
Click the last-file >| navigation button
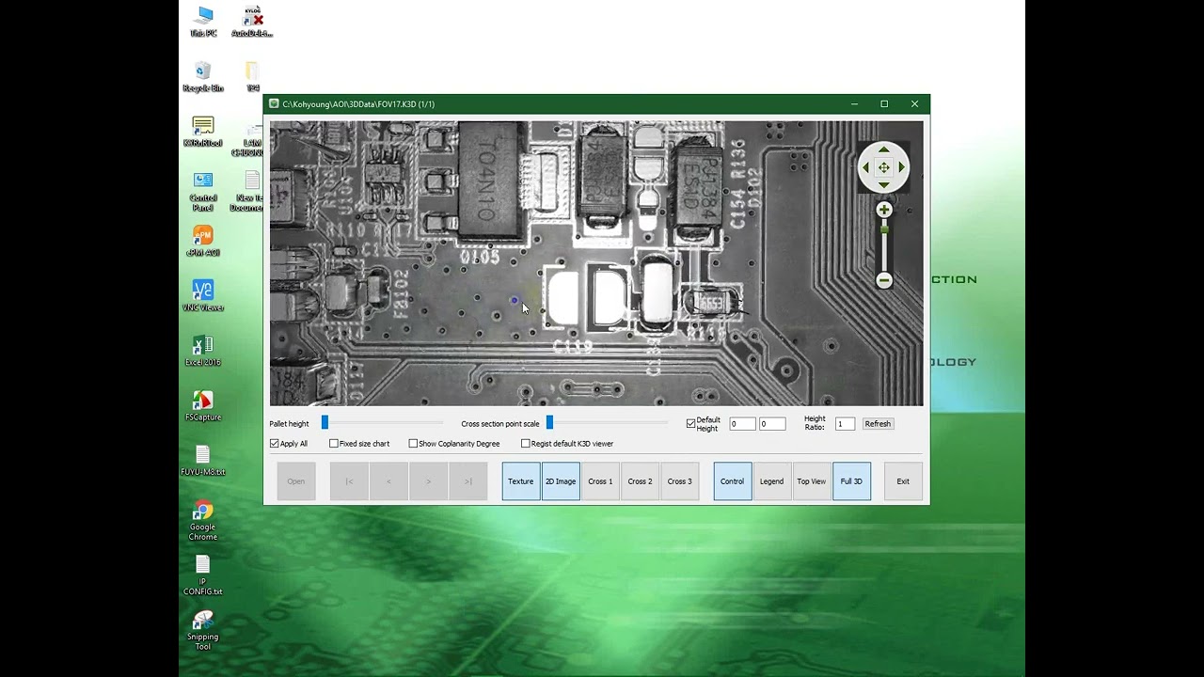coord(467,481)
